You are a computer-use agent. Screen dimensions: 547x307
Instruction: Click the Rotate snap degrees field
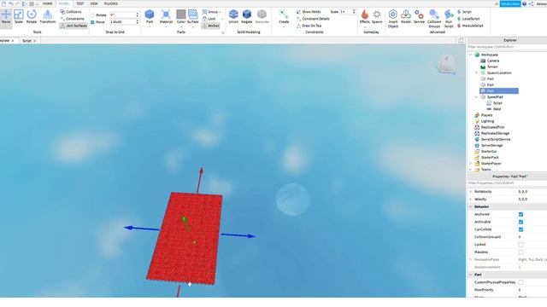tap(124, 15)
